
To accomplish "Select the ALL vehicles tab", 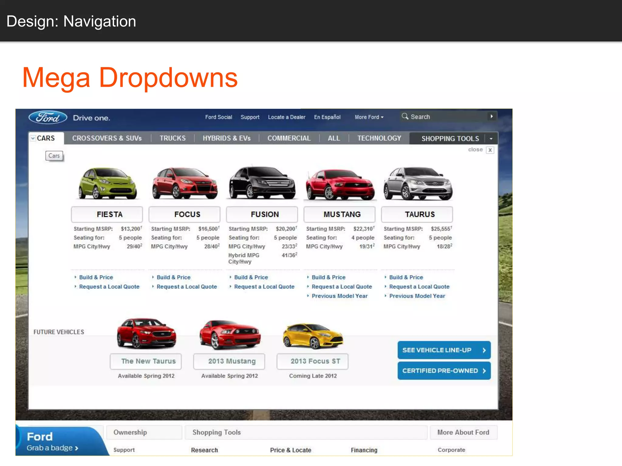I will 334,138.
